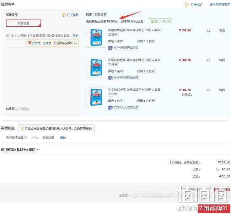Open 九年级数学上 product title

134,92
